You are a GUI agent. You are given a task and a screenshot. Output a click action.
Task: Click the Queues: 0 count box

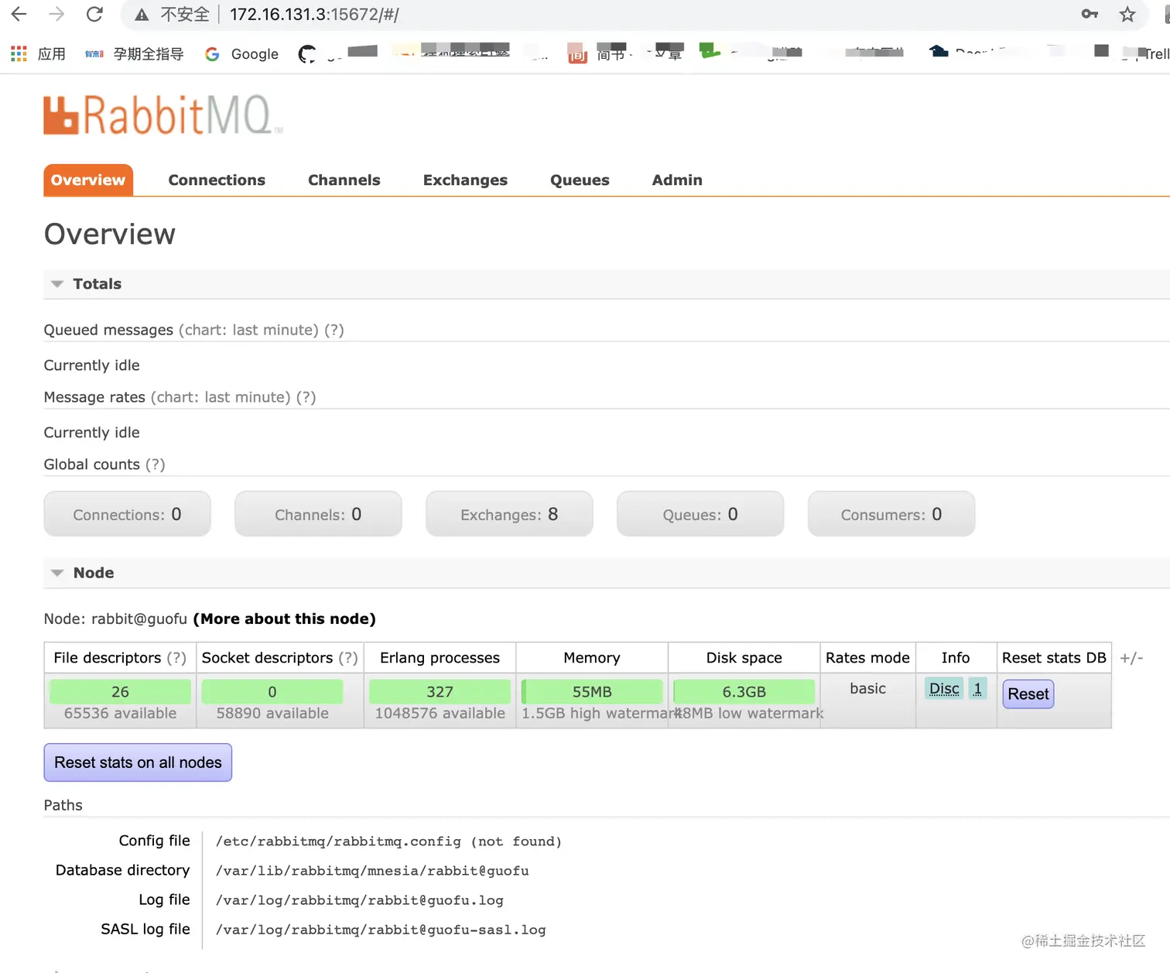coord(700,514)
